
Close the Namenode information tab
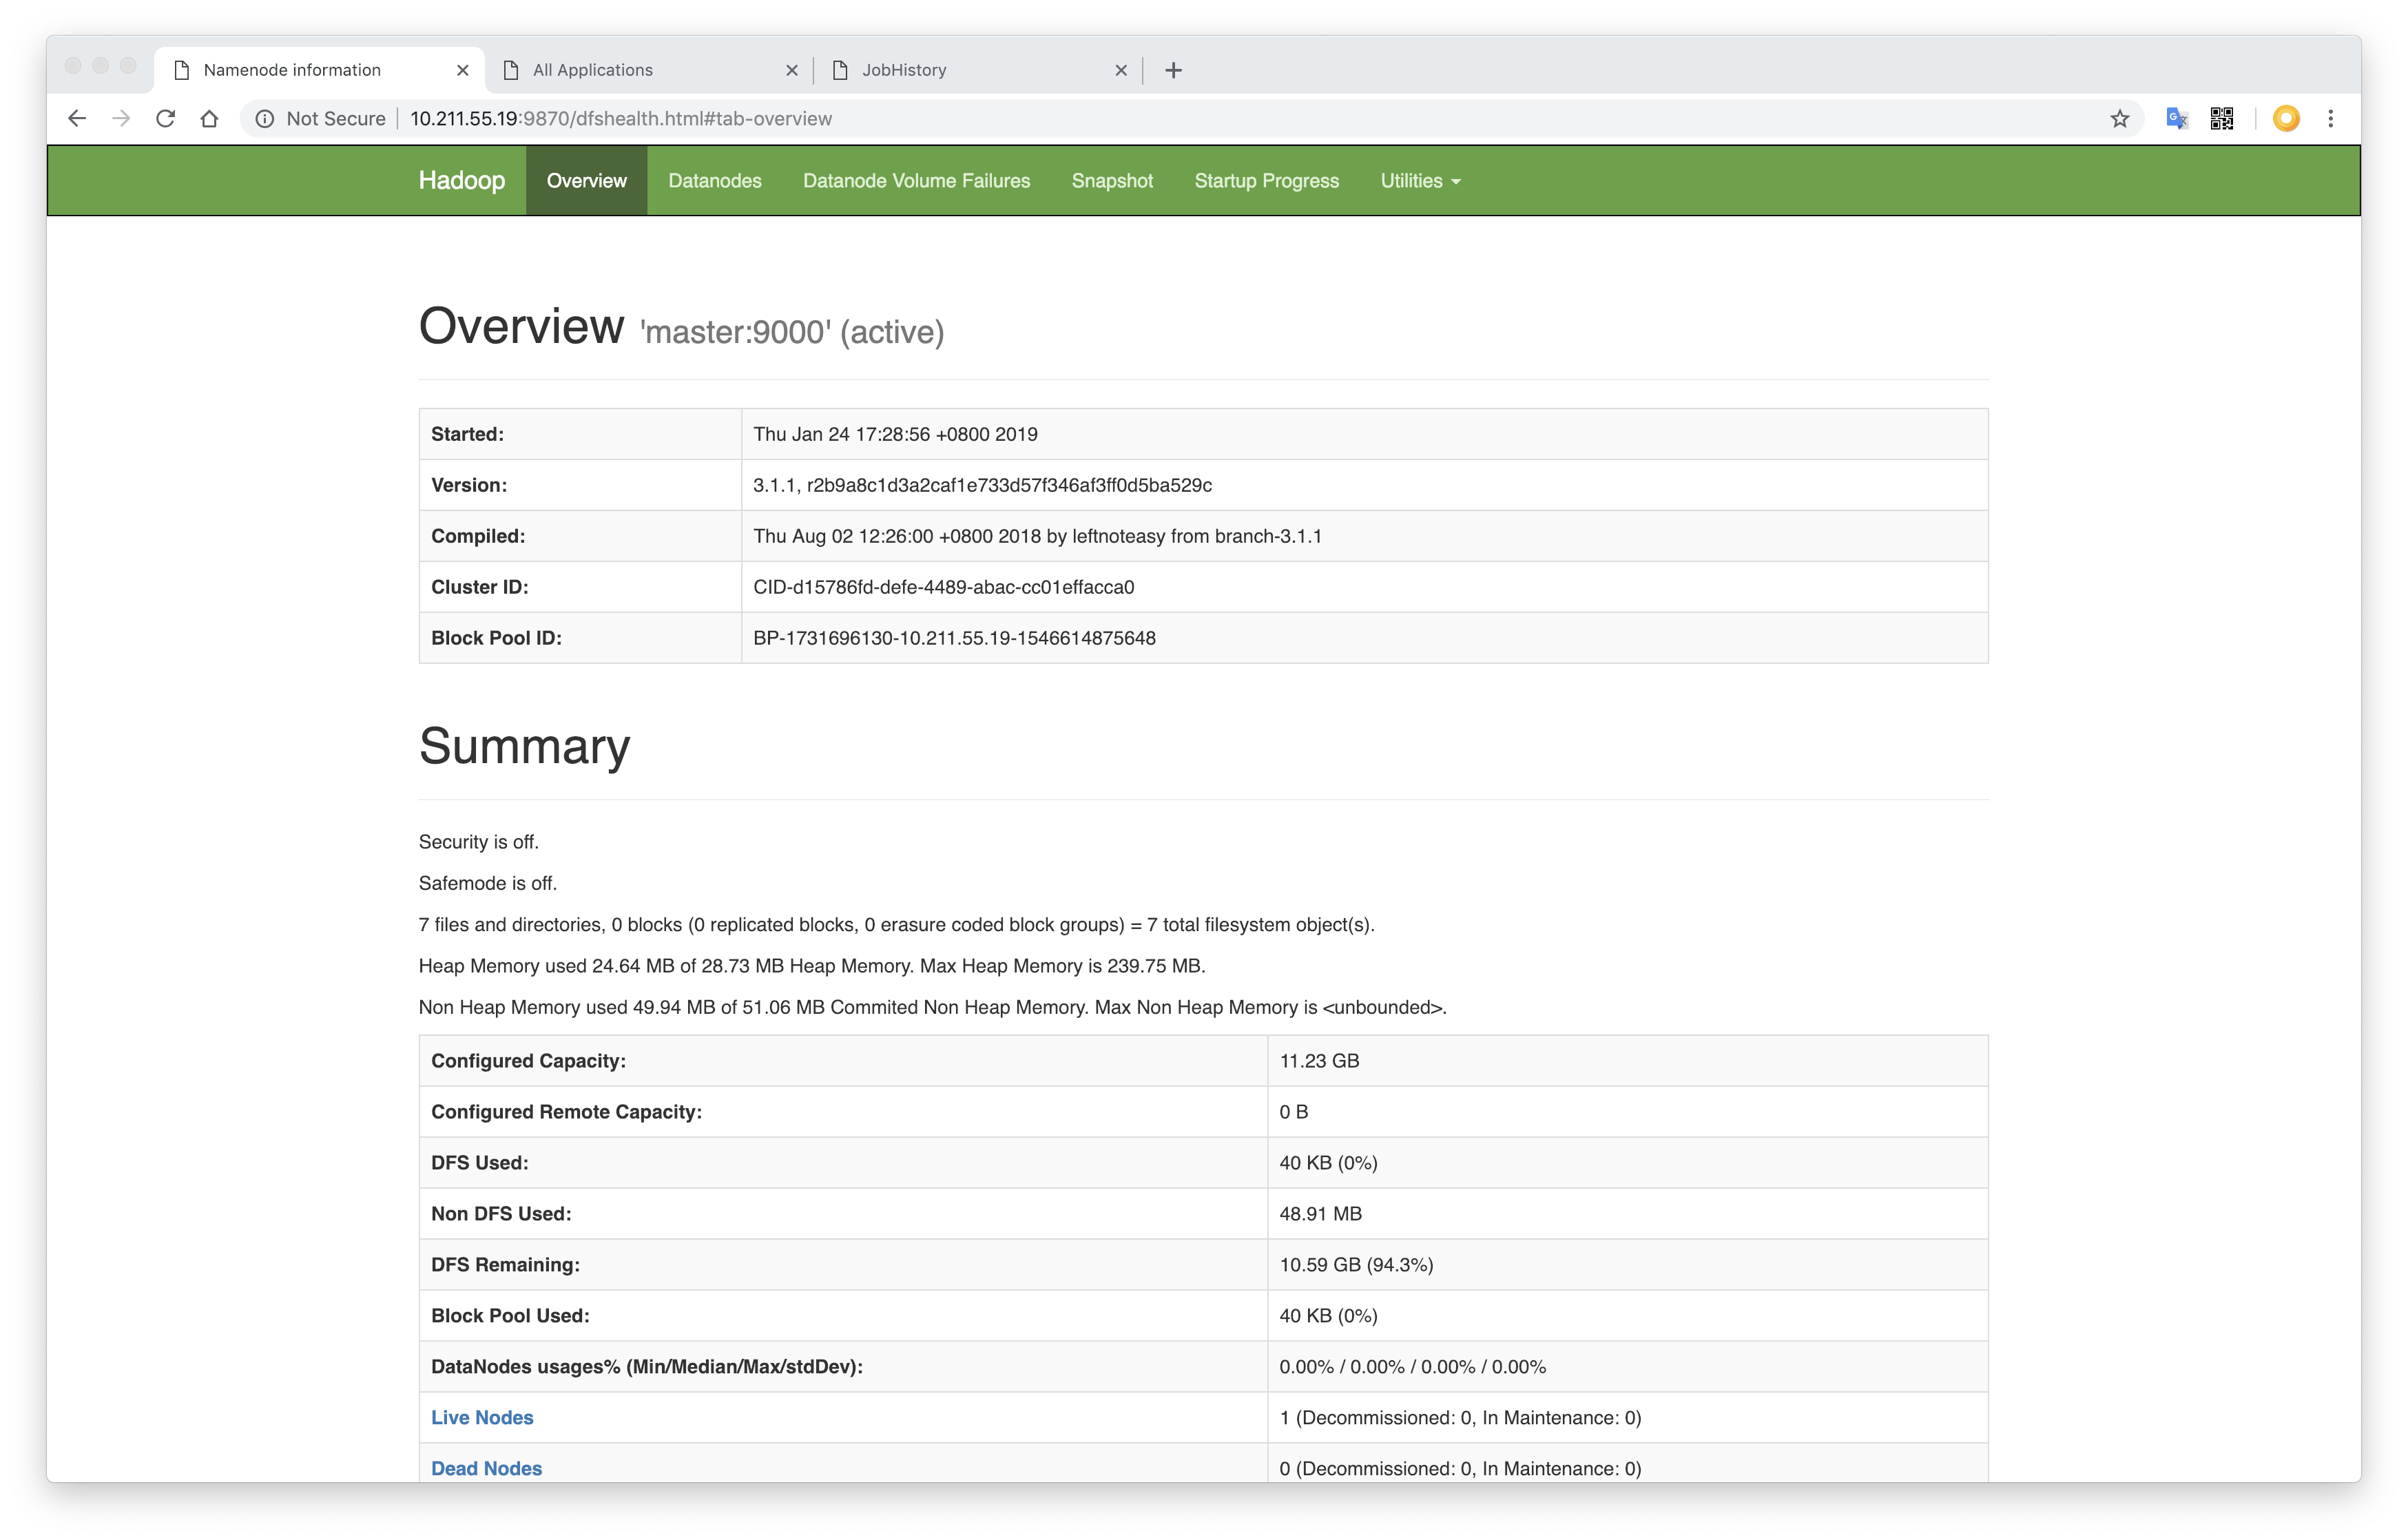click(462, 70)
